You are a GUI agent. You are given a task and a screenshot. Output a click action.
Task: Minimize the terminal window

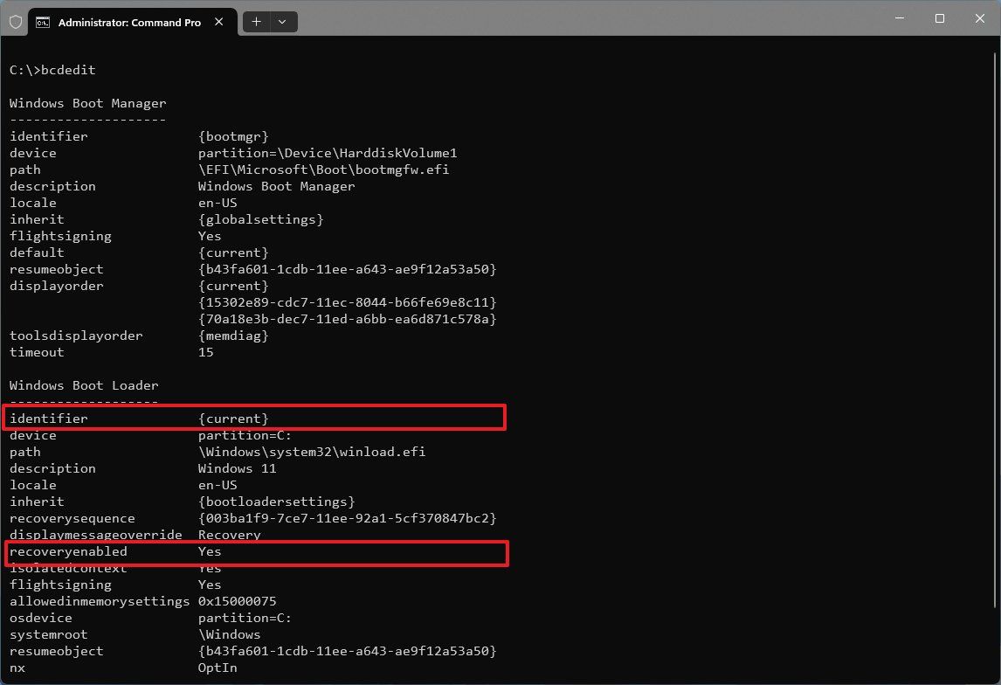point(900,17)
